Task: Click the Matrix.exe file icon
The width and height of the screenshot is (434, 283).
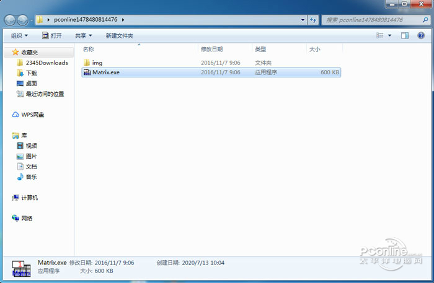Action: pos(87,72)
